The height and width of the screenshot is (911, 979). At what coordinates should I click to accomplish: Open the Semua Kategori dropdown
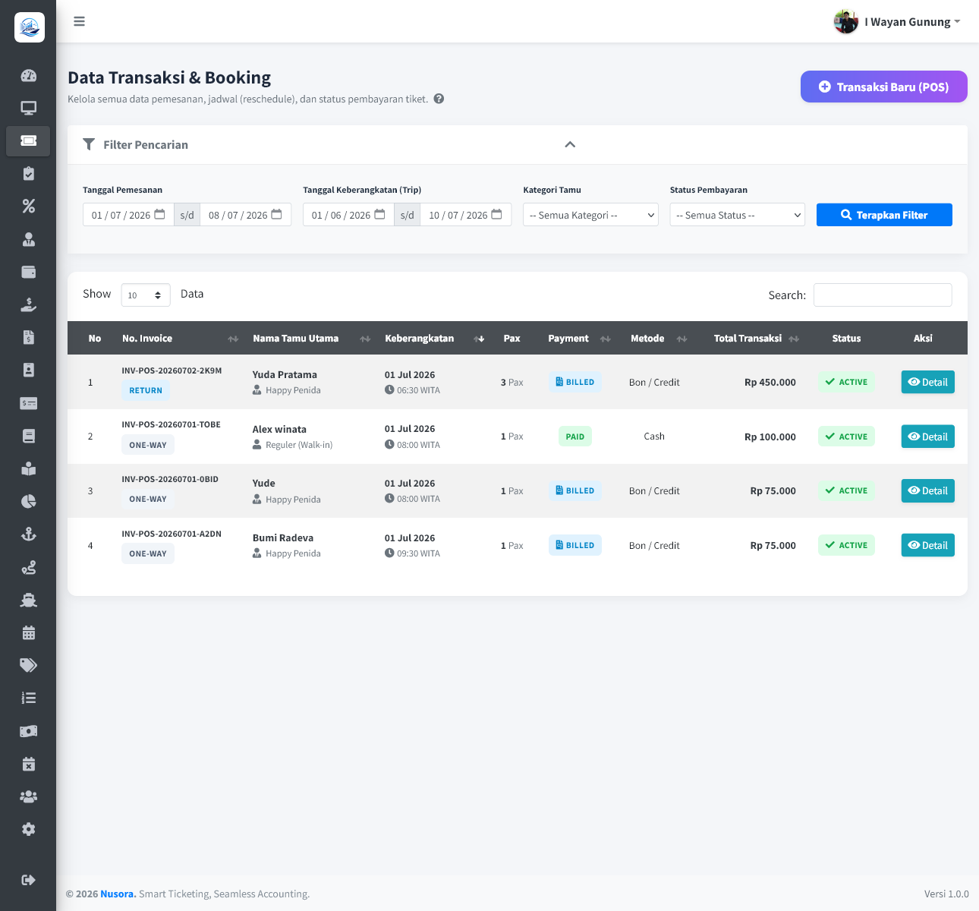coord(590,215)
